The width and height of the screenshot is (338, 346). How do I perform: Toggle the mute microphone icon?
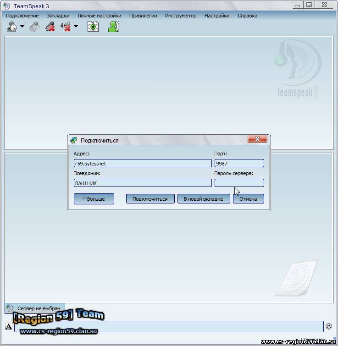(50, 27)
